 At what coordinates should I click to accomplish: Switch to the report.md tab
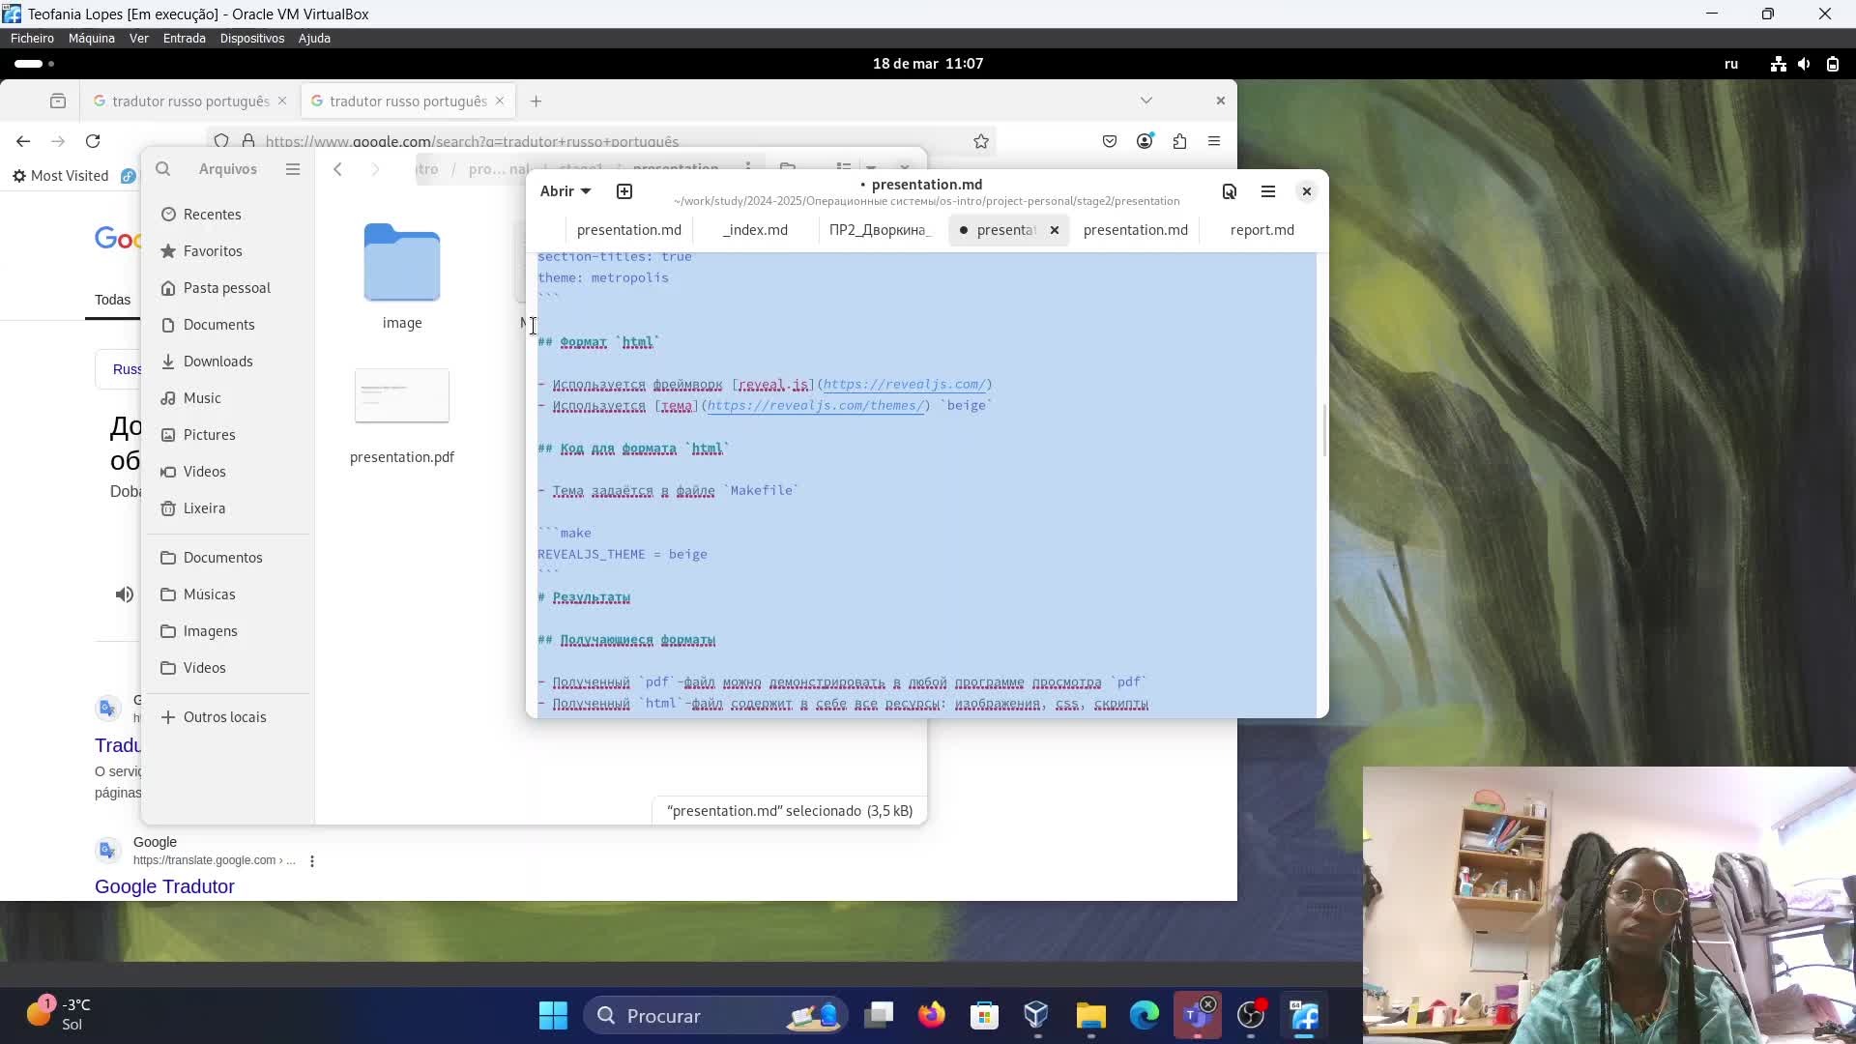point(1261,230)
